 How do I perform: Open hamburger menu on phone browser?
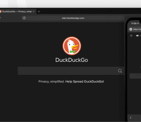(131, 36)
